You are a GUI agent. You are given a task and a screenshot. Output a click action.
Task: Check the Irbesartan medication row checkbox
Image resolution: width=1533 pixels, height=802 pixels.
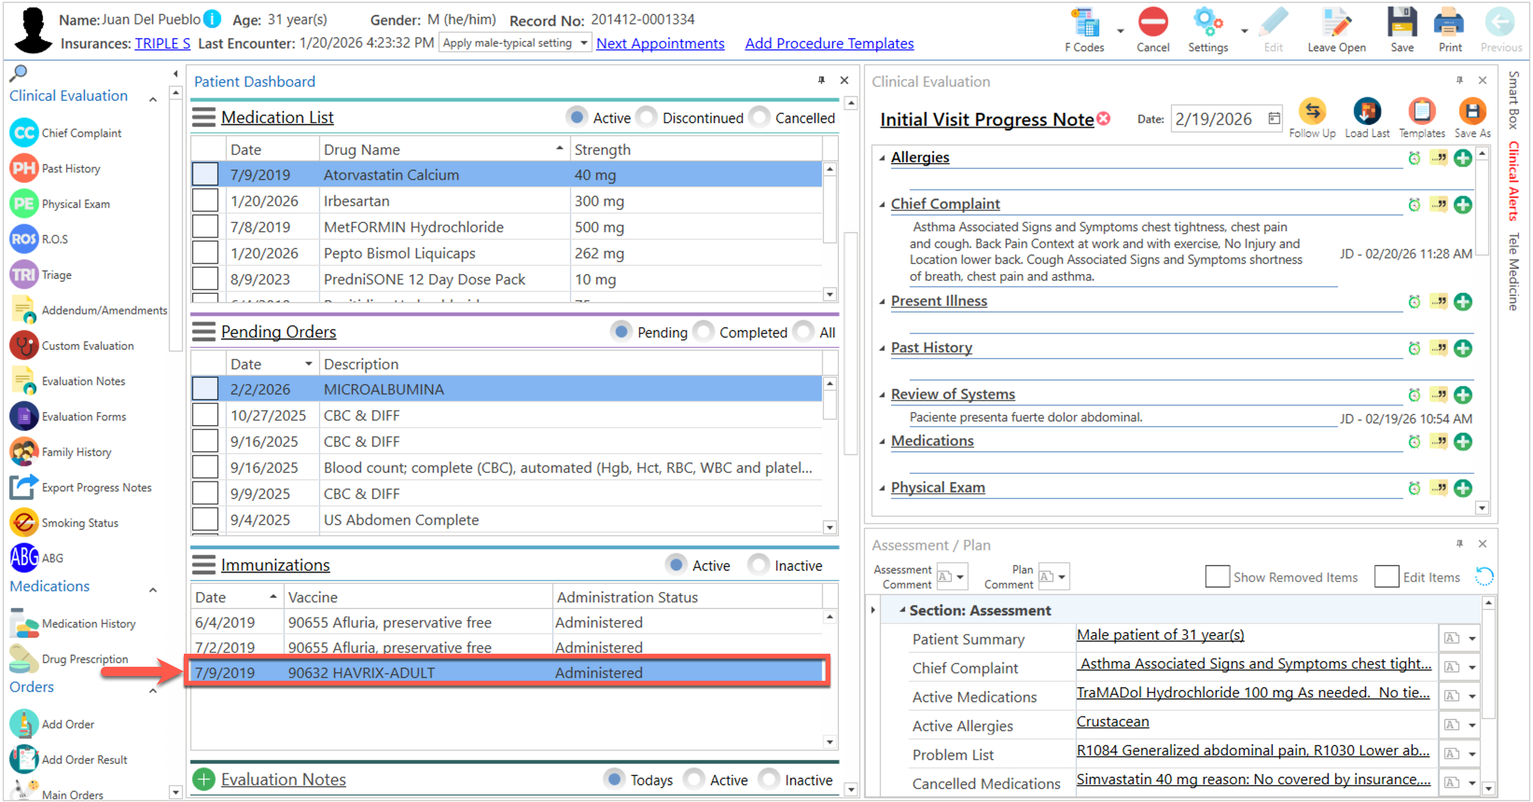point(205,201)
